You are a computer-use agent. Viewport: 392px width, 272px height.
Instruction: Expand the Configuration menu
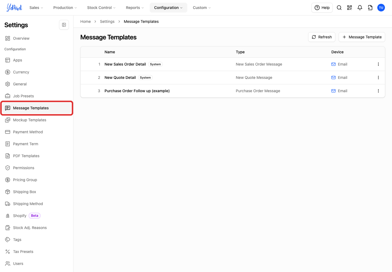tap(169, 8)
